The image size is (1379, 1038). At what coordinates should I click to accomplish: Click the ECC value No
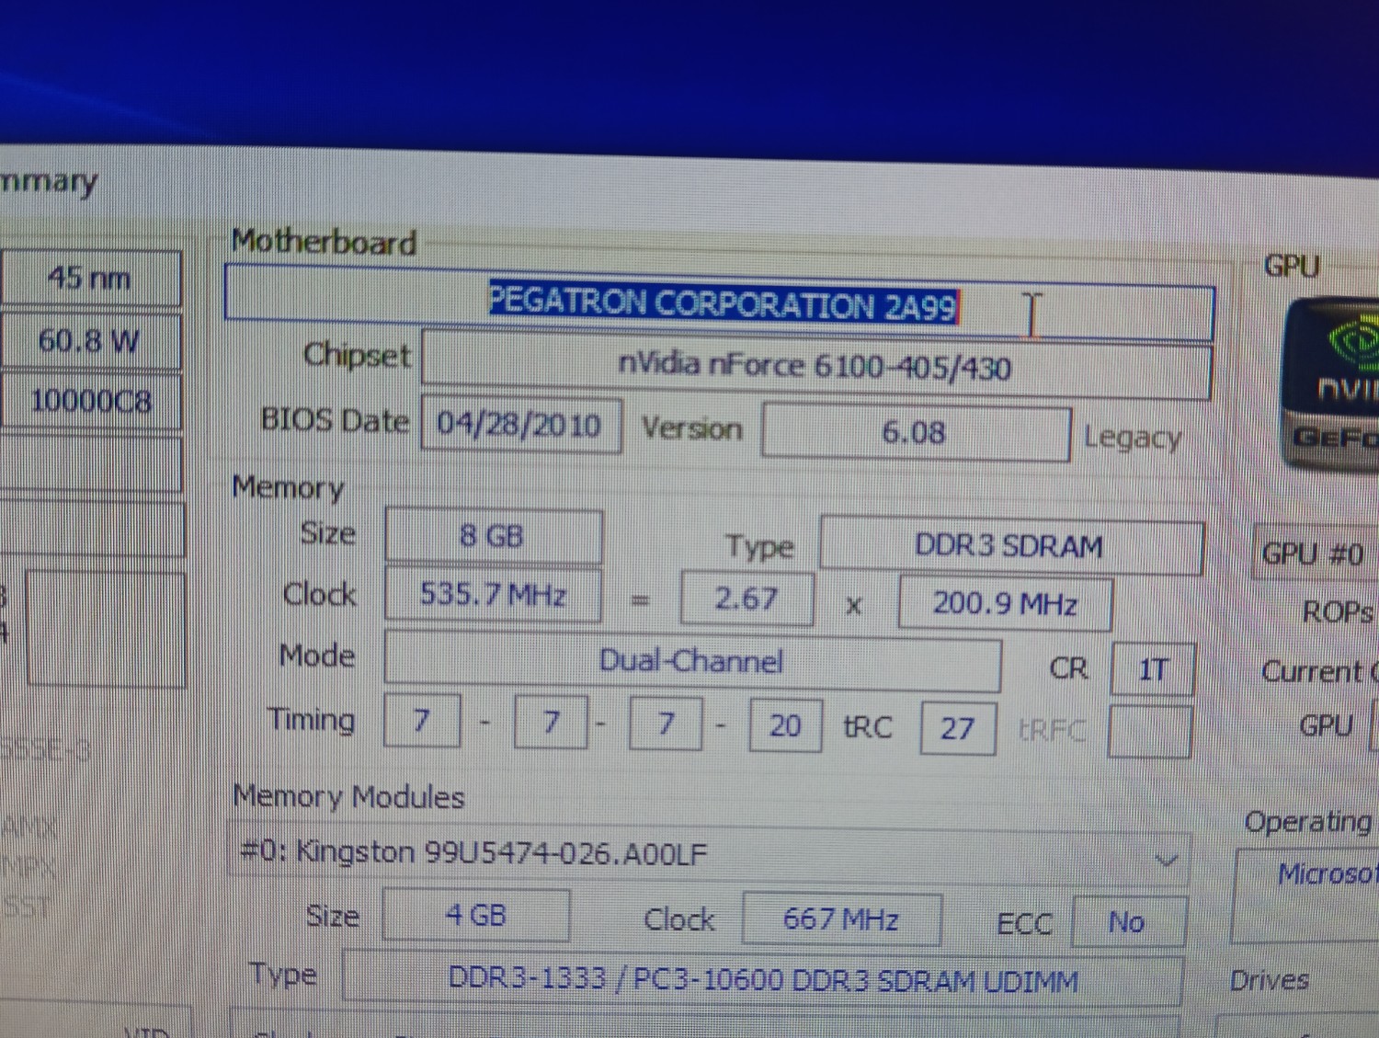pyautogui.click(x=1129, y=922)
